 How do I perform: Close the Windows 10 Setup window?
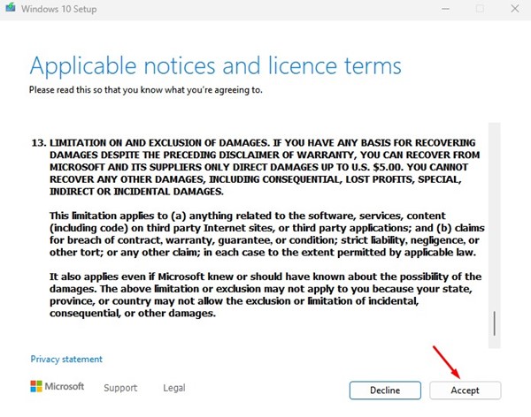(x=515, y=9)
